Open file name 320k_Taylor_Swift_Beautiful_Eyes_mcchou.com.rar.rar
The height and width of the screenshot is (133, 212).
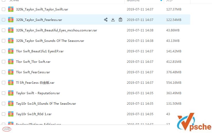pos(56,30)
